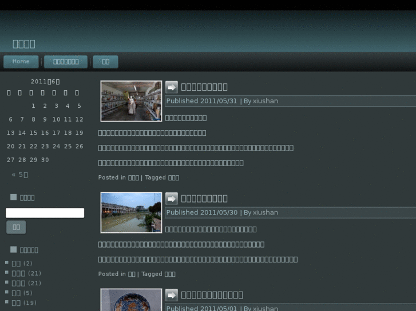
Task: Open the shop aisle photo thumbnail
Action: 132,101
